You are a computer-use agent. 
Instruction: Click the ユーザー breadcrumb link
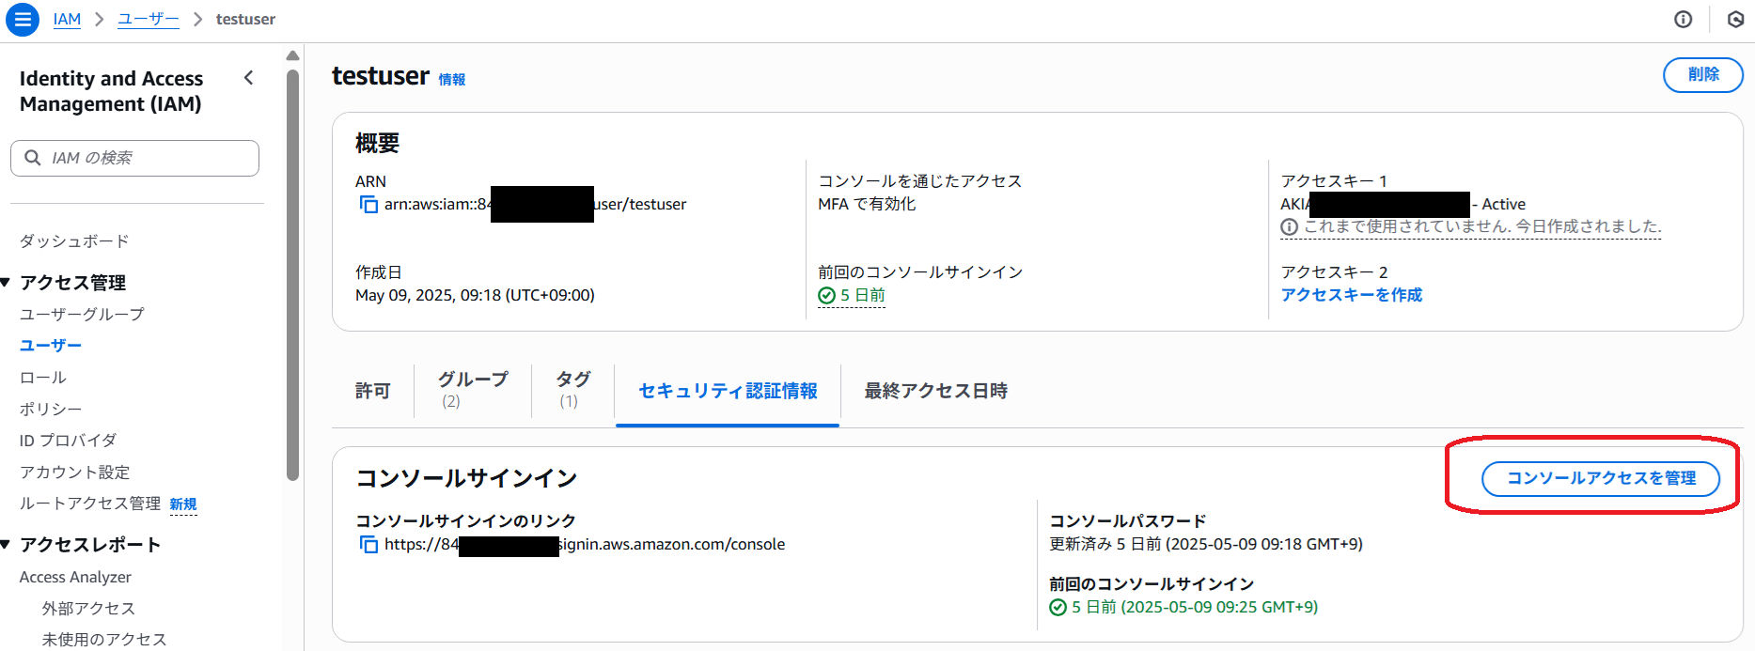coord(148,19)
